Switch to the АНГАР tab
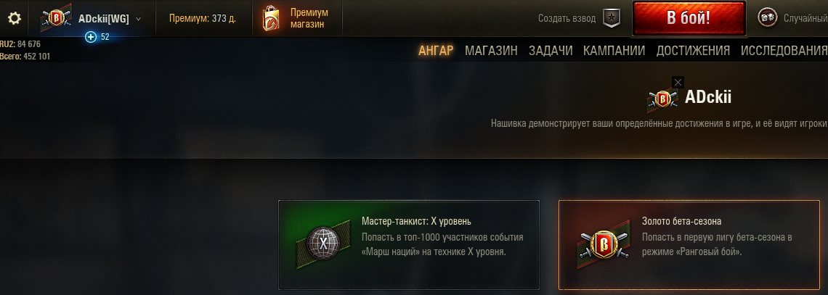This screenshot has width=828, height=295. pos(437,51)
